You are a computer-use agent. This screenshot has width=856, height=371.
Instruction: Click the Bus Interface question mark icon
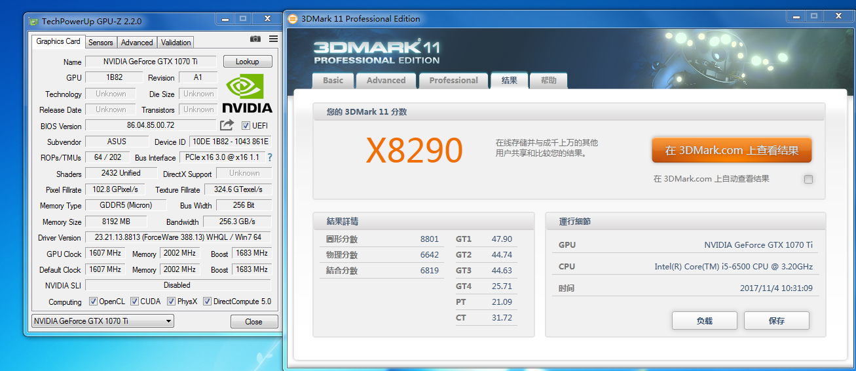(x=270, y=157)
